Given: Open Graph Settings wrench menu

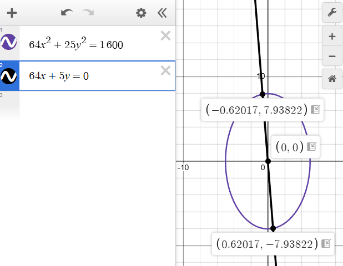Looking at the screenshot, I should (332, 13).
